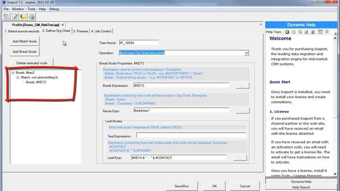Click the home icon in Dynamic Help toolbar
Image resolution: width=340 pixels, height=191 pixels.
(300, 32)
